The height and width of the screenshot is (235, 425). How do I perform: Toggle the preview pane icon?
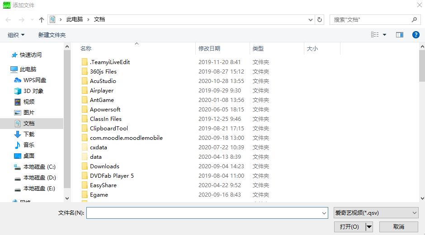coord(399,35)
